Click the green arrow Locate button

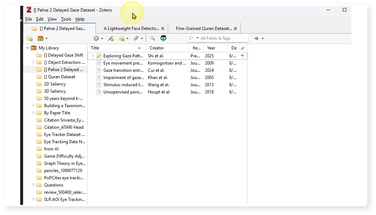pos(257,38)
